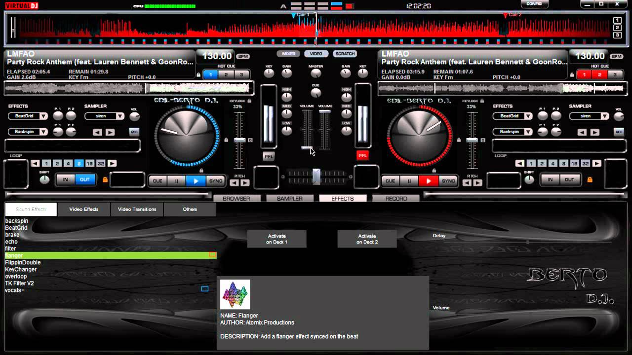
Task: Double the loop length on left deck
Action: (112, 164)
